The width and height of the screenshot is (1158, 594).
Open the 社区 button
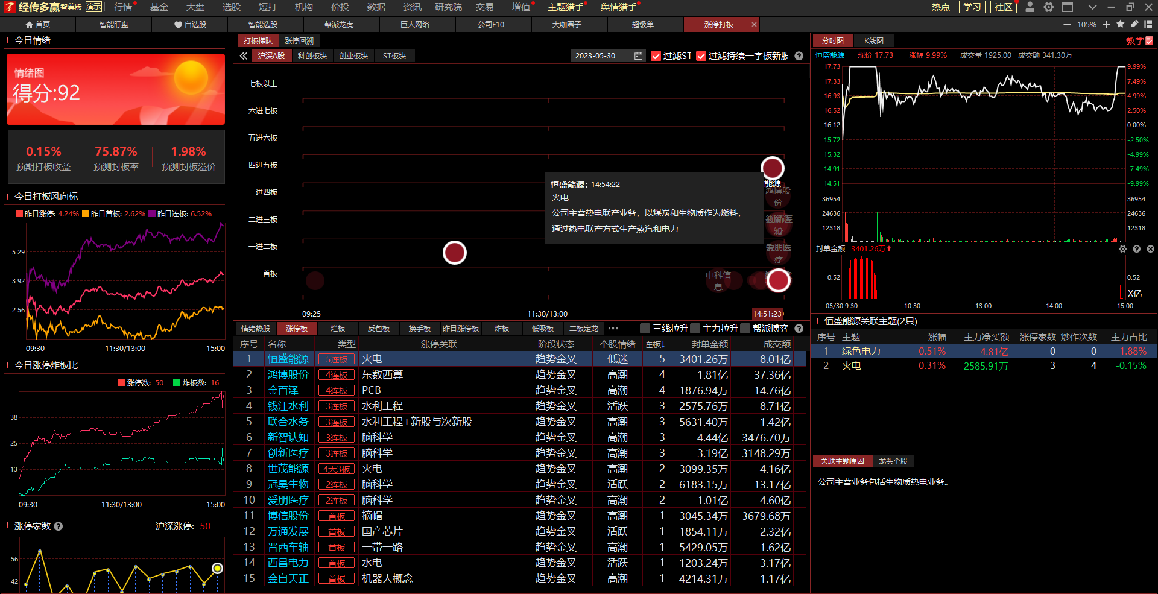[x=1004, y=7]
